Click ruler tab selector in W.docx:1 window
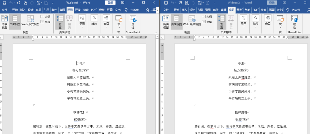 pyautogui.click(x=1, y=37)
